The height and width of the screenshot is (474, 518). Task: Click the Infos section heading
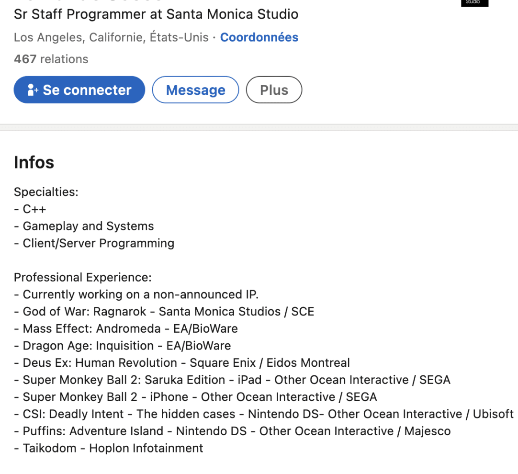[x=34, y=162]
